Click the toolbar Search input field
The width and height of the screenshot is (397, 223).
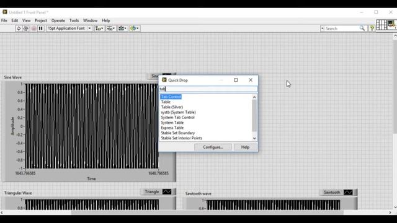342,28
